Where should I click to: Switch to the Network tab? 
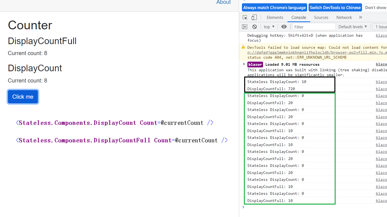[x=344, y=17]
